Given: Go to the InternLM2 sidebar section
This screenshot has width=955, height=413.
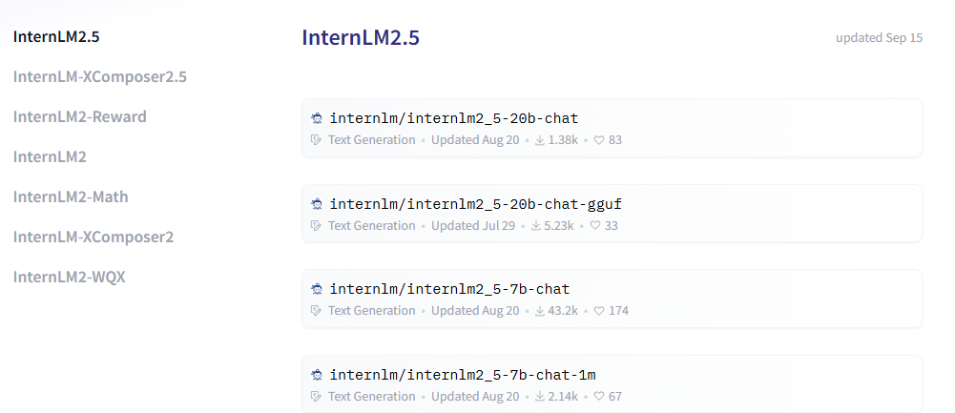Looking at the screenshot, I should click(x=50, y=156).
